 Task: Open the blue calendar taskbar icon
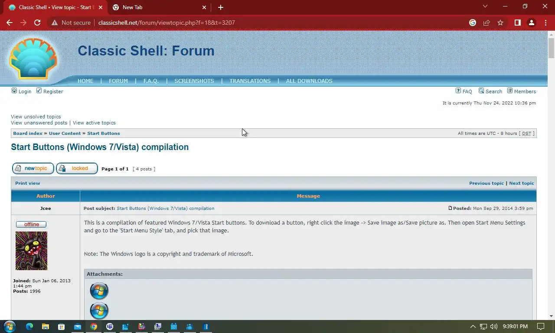[174, 326]
